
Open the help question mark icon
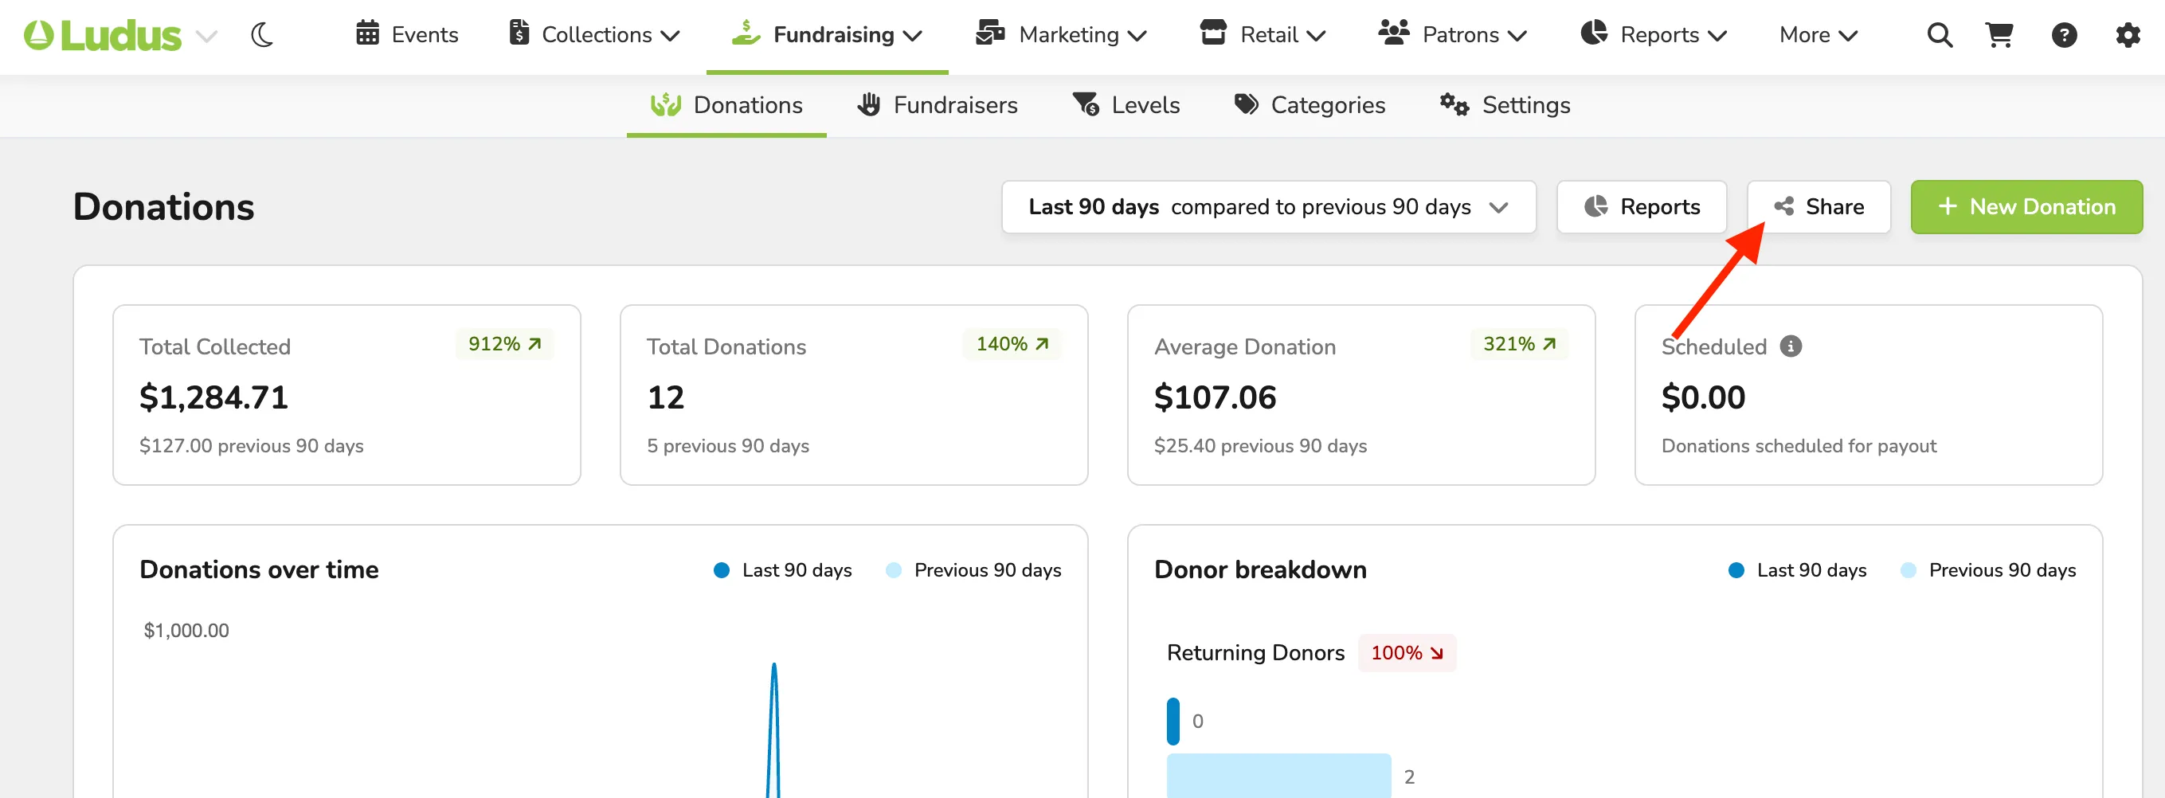[2064, 35]
